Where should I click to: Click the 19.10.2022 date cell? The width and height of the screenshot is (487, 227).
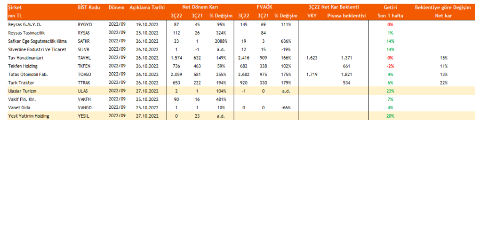click(147, 24)
